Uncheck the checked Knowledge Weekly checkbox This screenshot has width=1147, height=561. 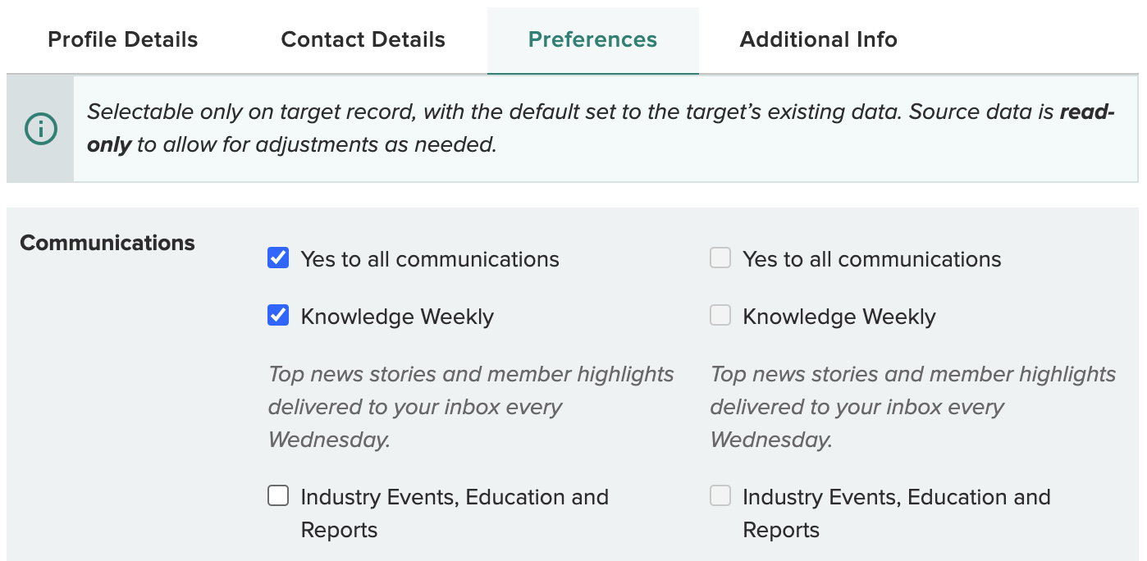(278, 316)
